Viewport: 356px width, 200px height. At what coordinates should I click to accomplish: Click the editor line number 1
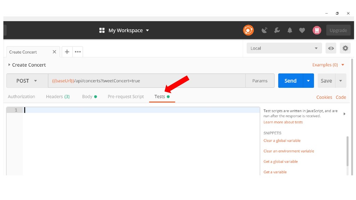(16, 110)
